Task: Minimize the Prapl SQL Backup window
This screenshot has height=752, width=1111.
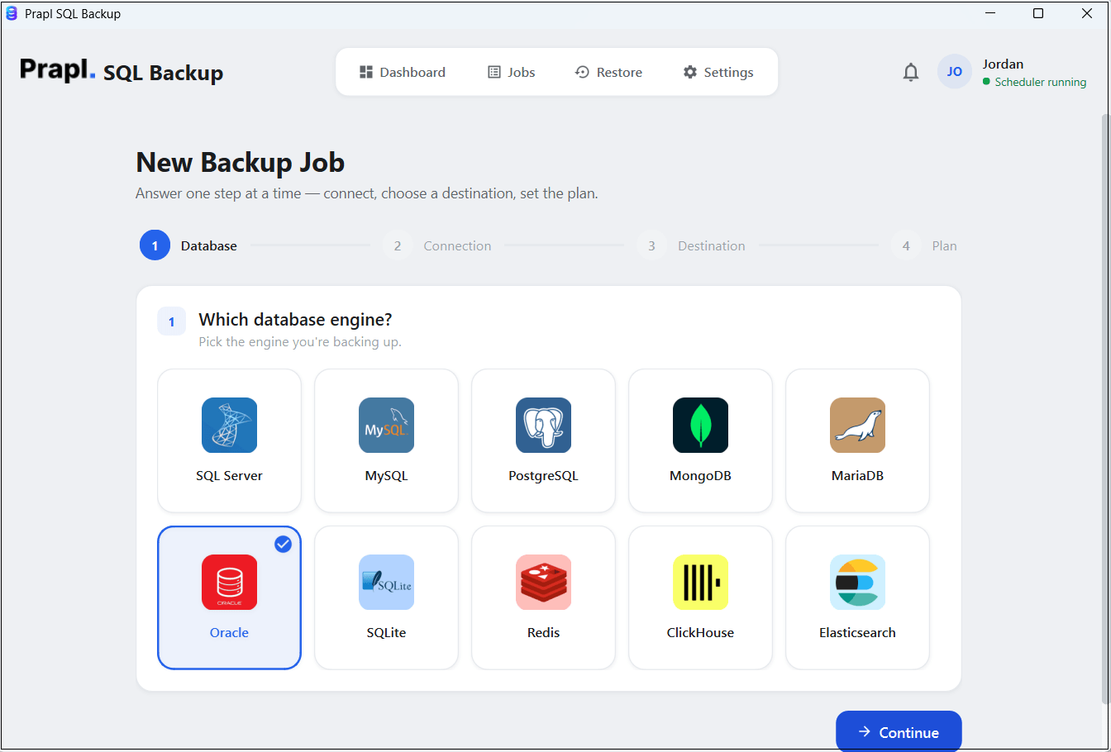Action: (x=990, y=13)
